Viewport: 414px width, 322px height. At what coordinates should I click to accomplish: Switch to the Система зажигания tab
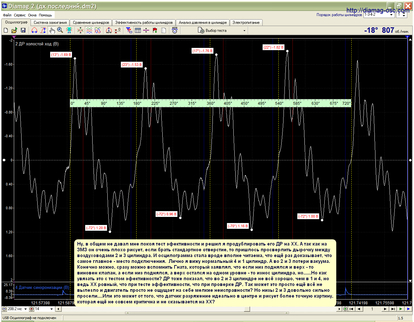click(50, 22)
